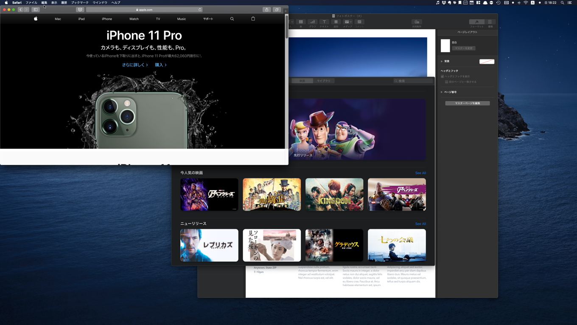Open iPad on apple.com navigation
The width and height of the screenshot is (577, 325).
point(81,19)
